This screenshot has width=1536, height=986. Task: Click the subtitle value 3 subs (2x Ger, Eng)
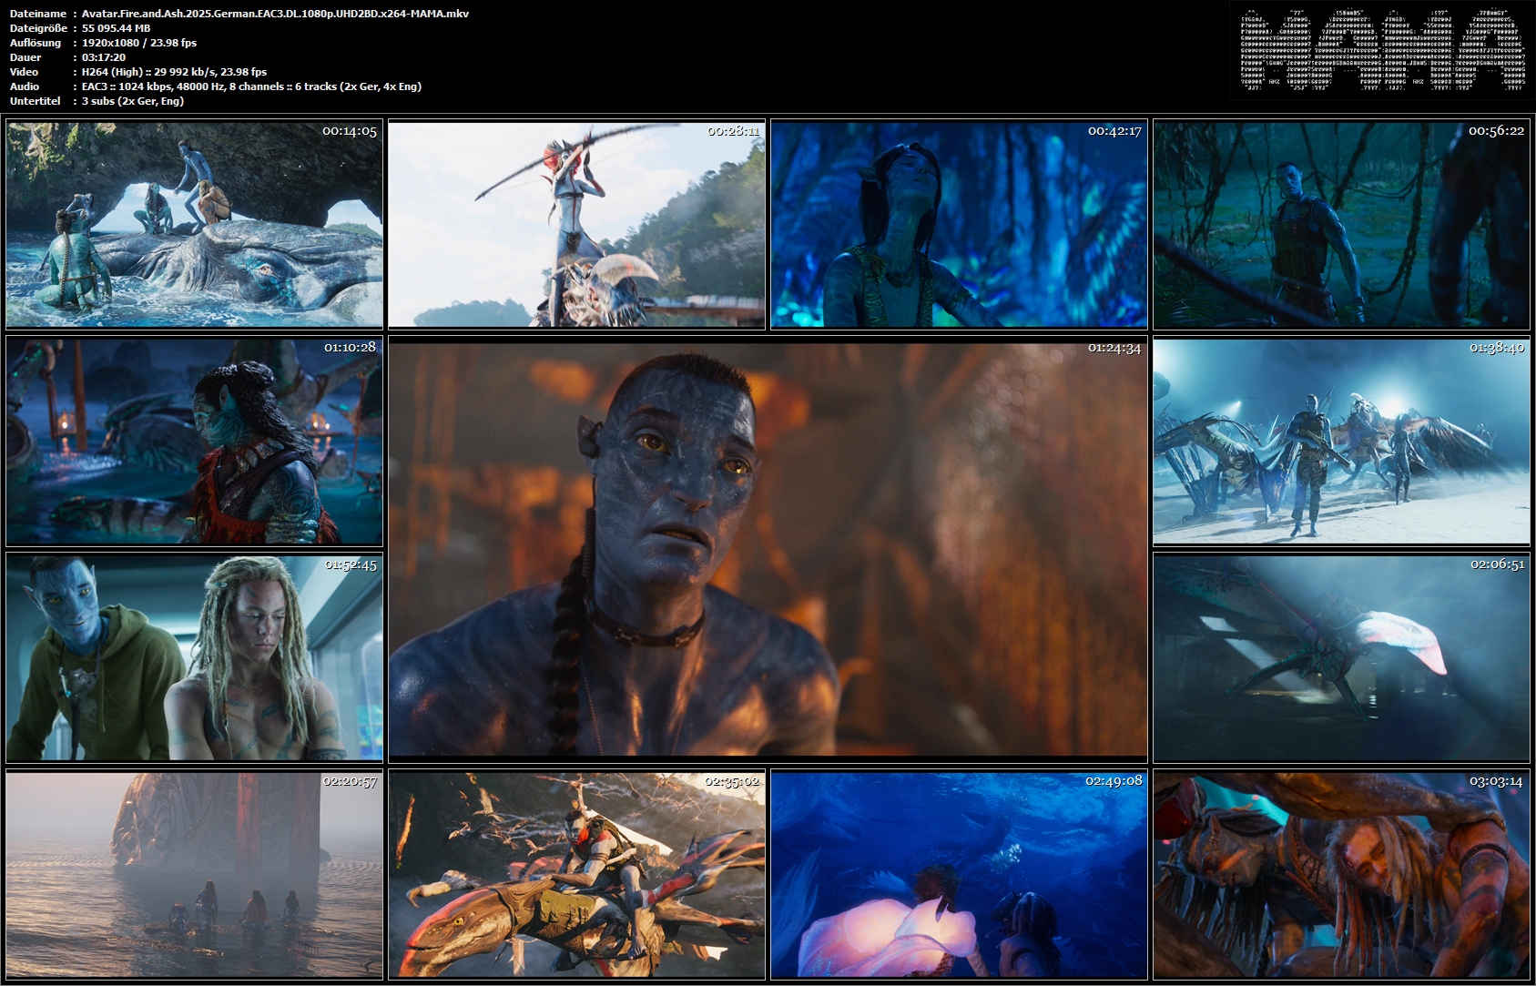tap(133, 101)
